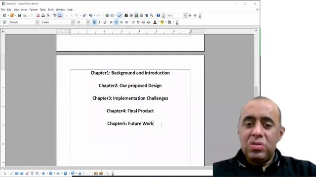This screenshot has height=177, width=316.
Task: Open the Insert menu
Action: [24, 10]
